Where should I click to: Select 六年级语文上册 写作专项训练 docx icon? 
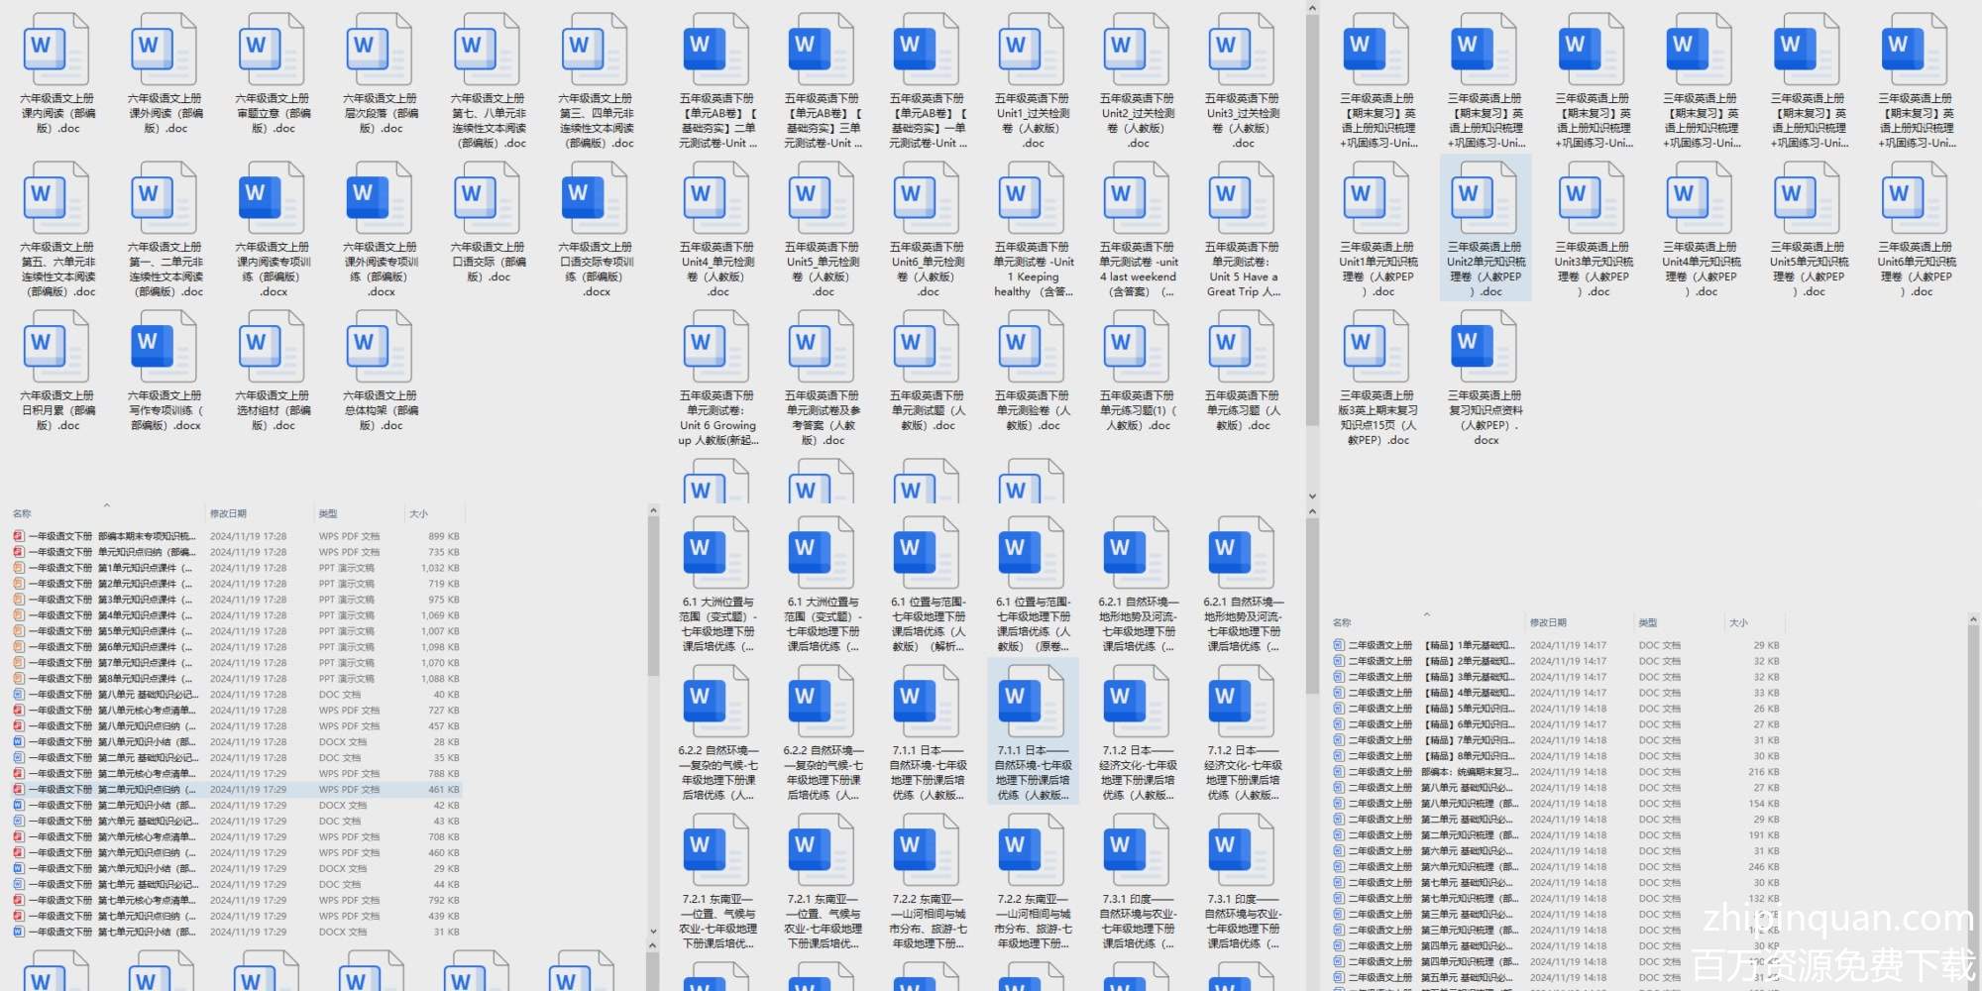[165, 347]
